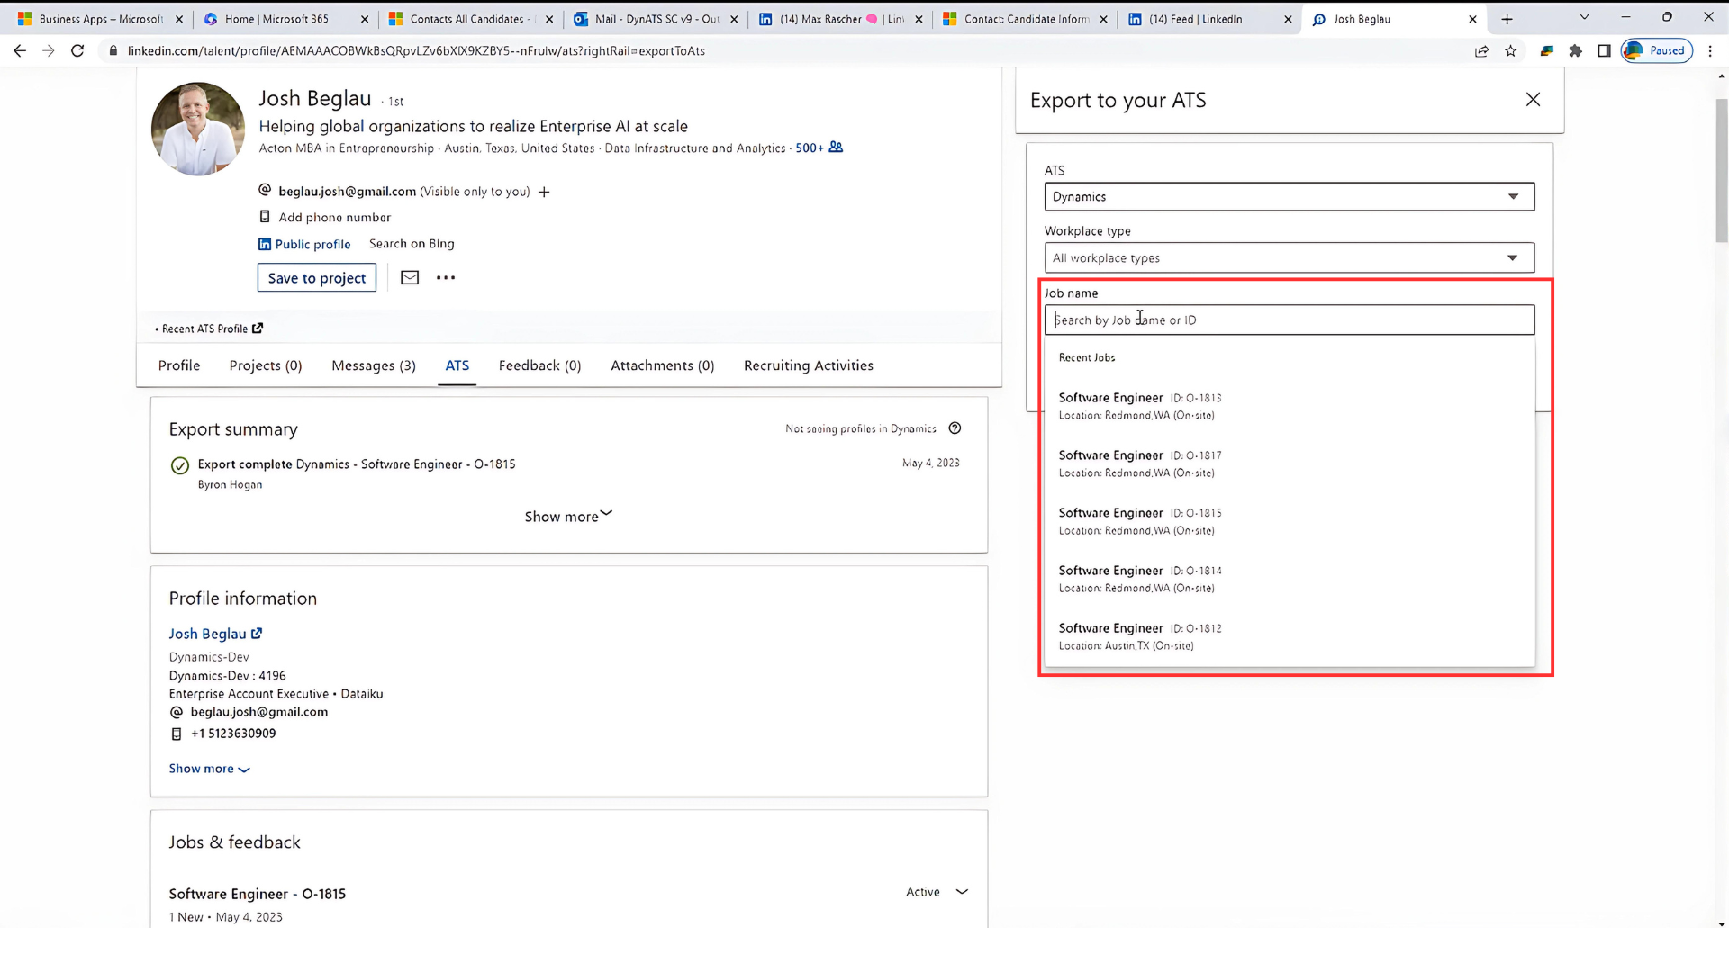Toggle the browser side panel icon
This screenshot has height=972, width=1729.
[x=1604, y=51]
